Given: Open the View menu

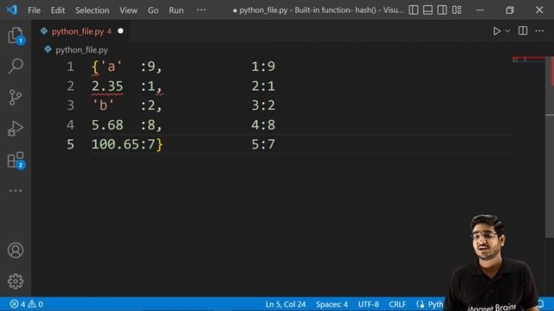Looking at the screenshot, I should (128, 10).
